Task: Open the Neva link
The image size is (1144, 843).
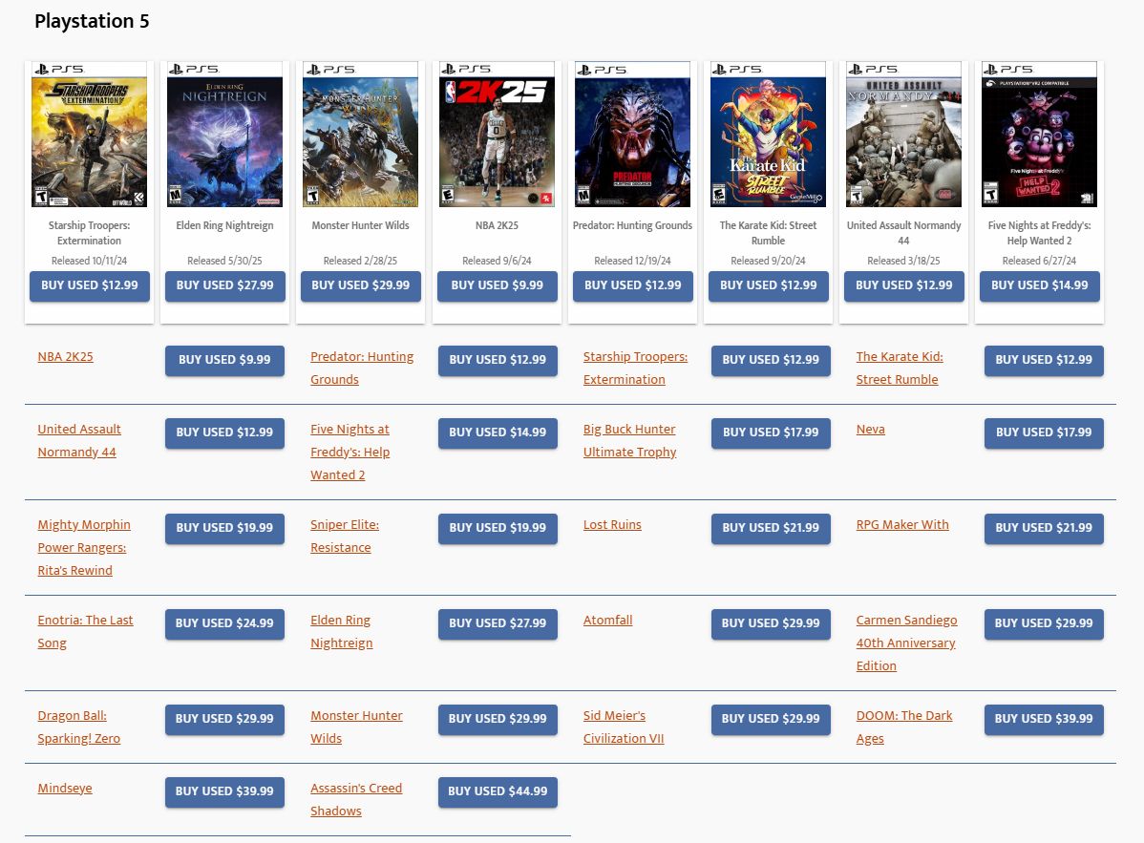Action: click(x=870, y=430)
